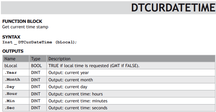Click the DTCURDATETIME title heading

(x=173, y=8)
